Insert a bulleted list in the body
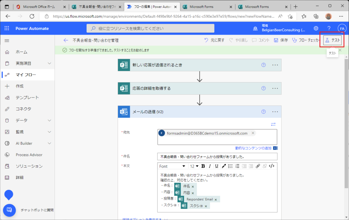This screenshot has height=220, width=349. point(230,166)
